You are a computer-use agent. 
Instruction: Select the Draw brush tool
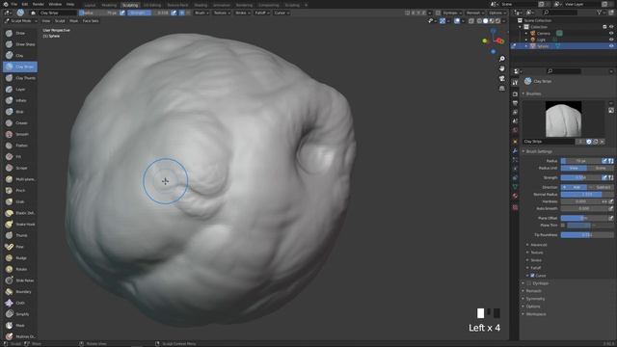[x=19, y=33]
